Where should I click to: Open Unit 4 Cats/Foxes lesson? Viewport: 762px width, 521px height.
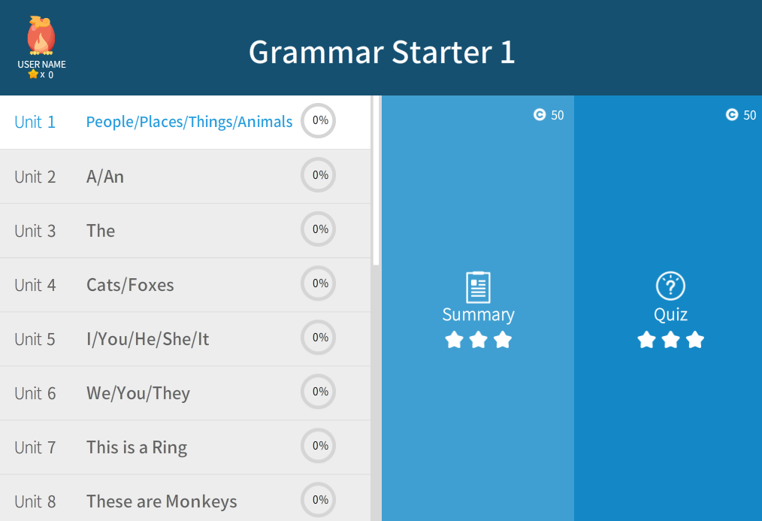tap(130, 285)
